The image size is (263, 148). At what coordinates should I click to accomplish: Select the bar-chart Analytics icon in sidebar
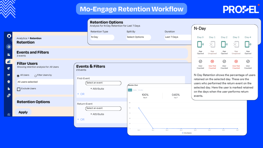click(9, 62)
